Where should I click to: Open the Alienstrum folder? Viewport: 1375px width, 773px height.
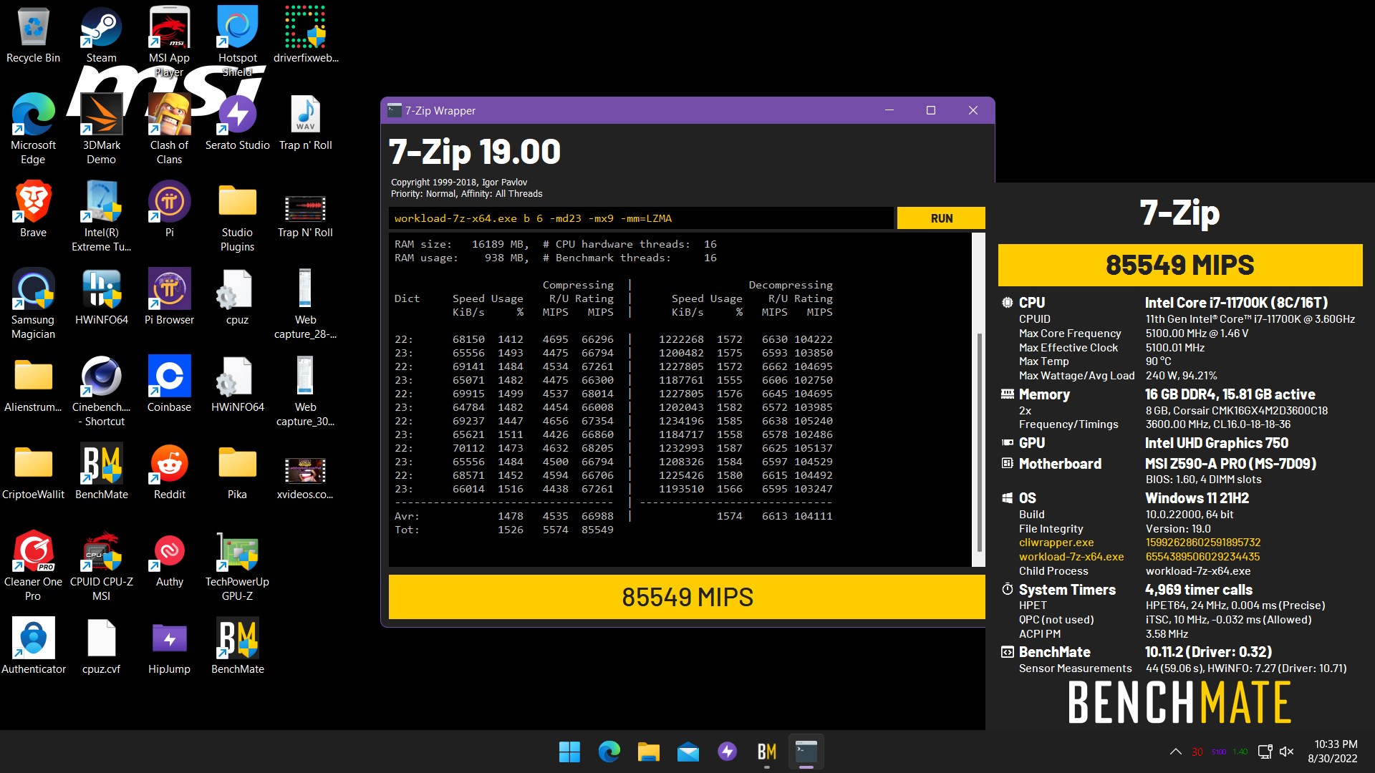tap(33, 384)
